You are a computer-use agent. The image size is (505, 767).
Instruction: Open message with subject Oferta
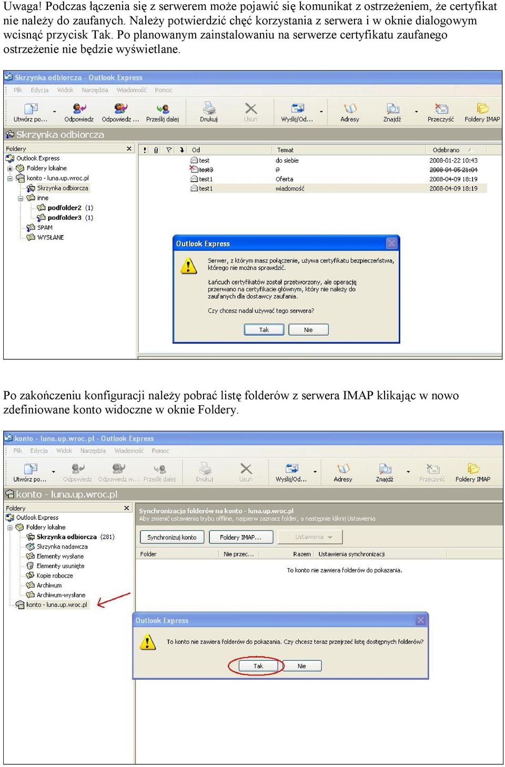tap(284, 179)
